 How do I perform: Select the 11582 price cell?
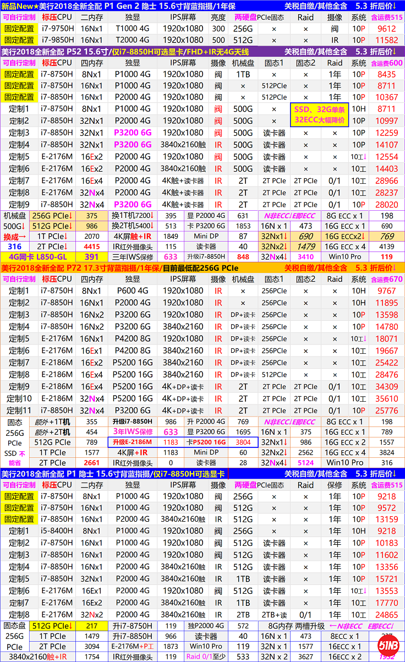386,40
